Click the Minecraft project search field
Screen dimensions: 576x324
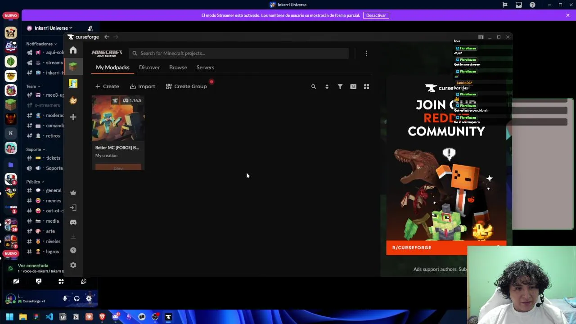238,53
